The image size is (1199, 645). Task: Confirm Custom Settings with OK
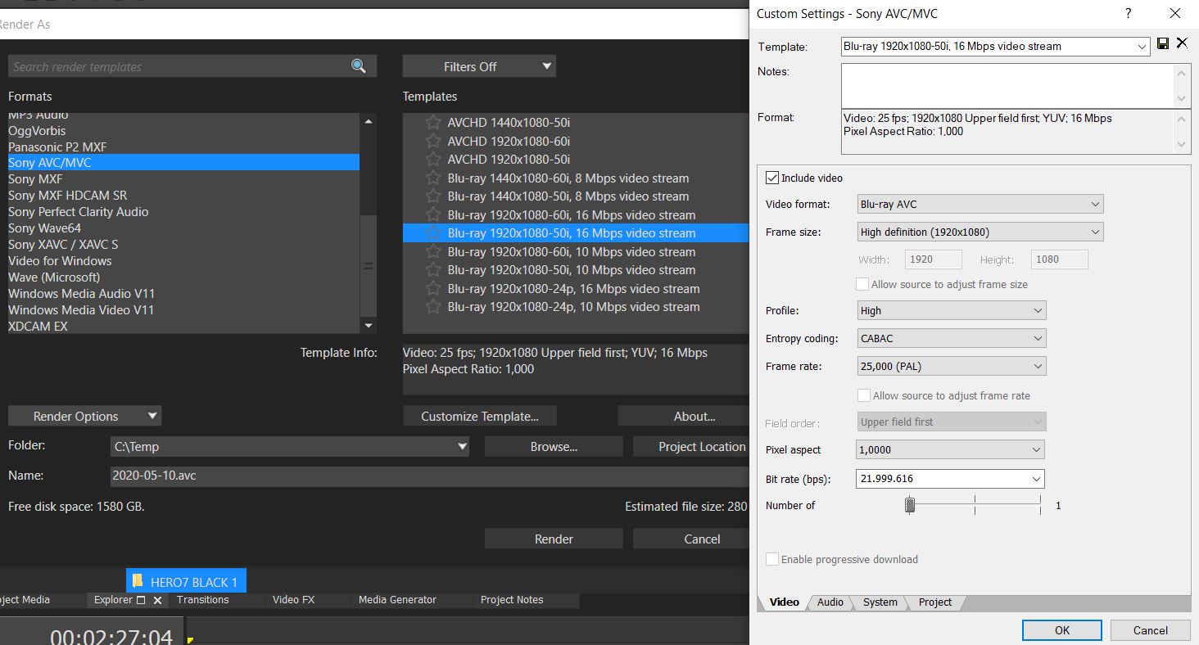1062,629
